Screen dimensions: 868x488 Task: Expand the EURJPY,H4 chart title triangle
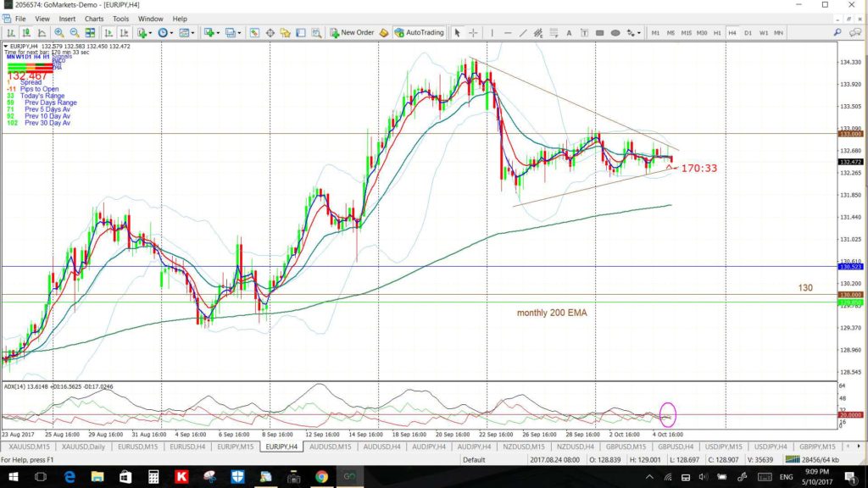(x=6, y=47)
